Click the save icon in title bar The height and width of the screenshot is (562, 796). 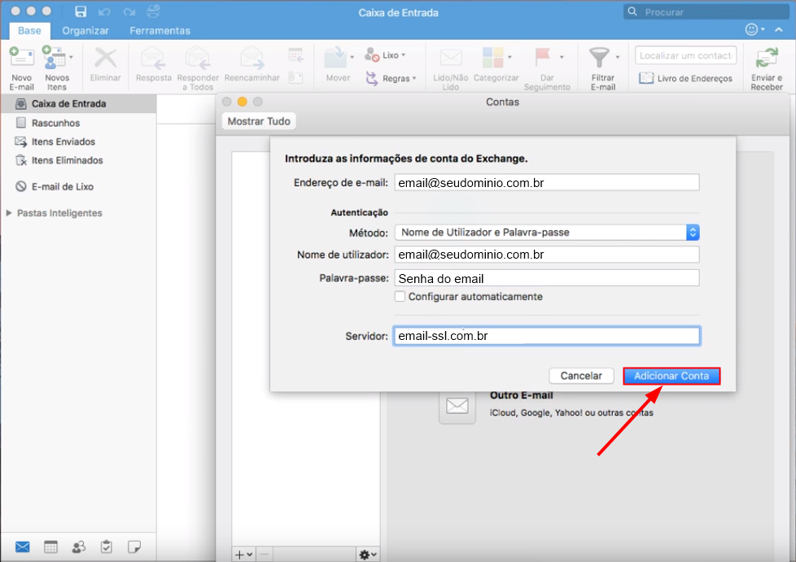click(81, 11)
